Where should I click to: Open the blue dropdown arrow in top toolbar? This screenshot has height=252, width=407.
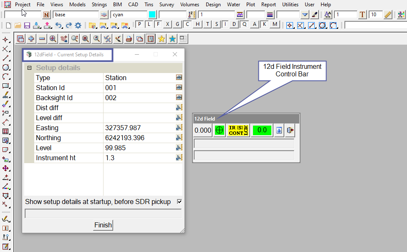305,15
